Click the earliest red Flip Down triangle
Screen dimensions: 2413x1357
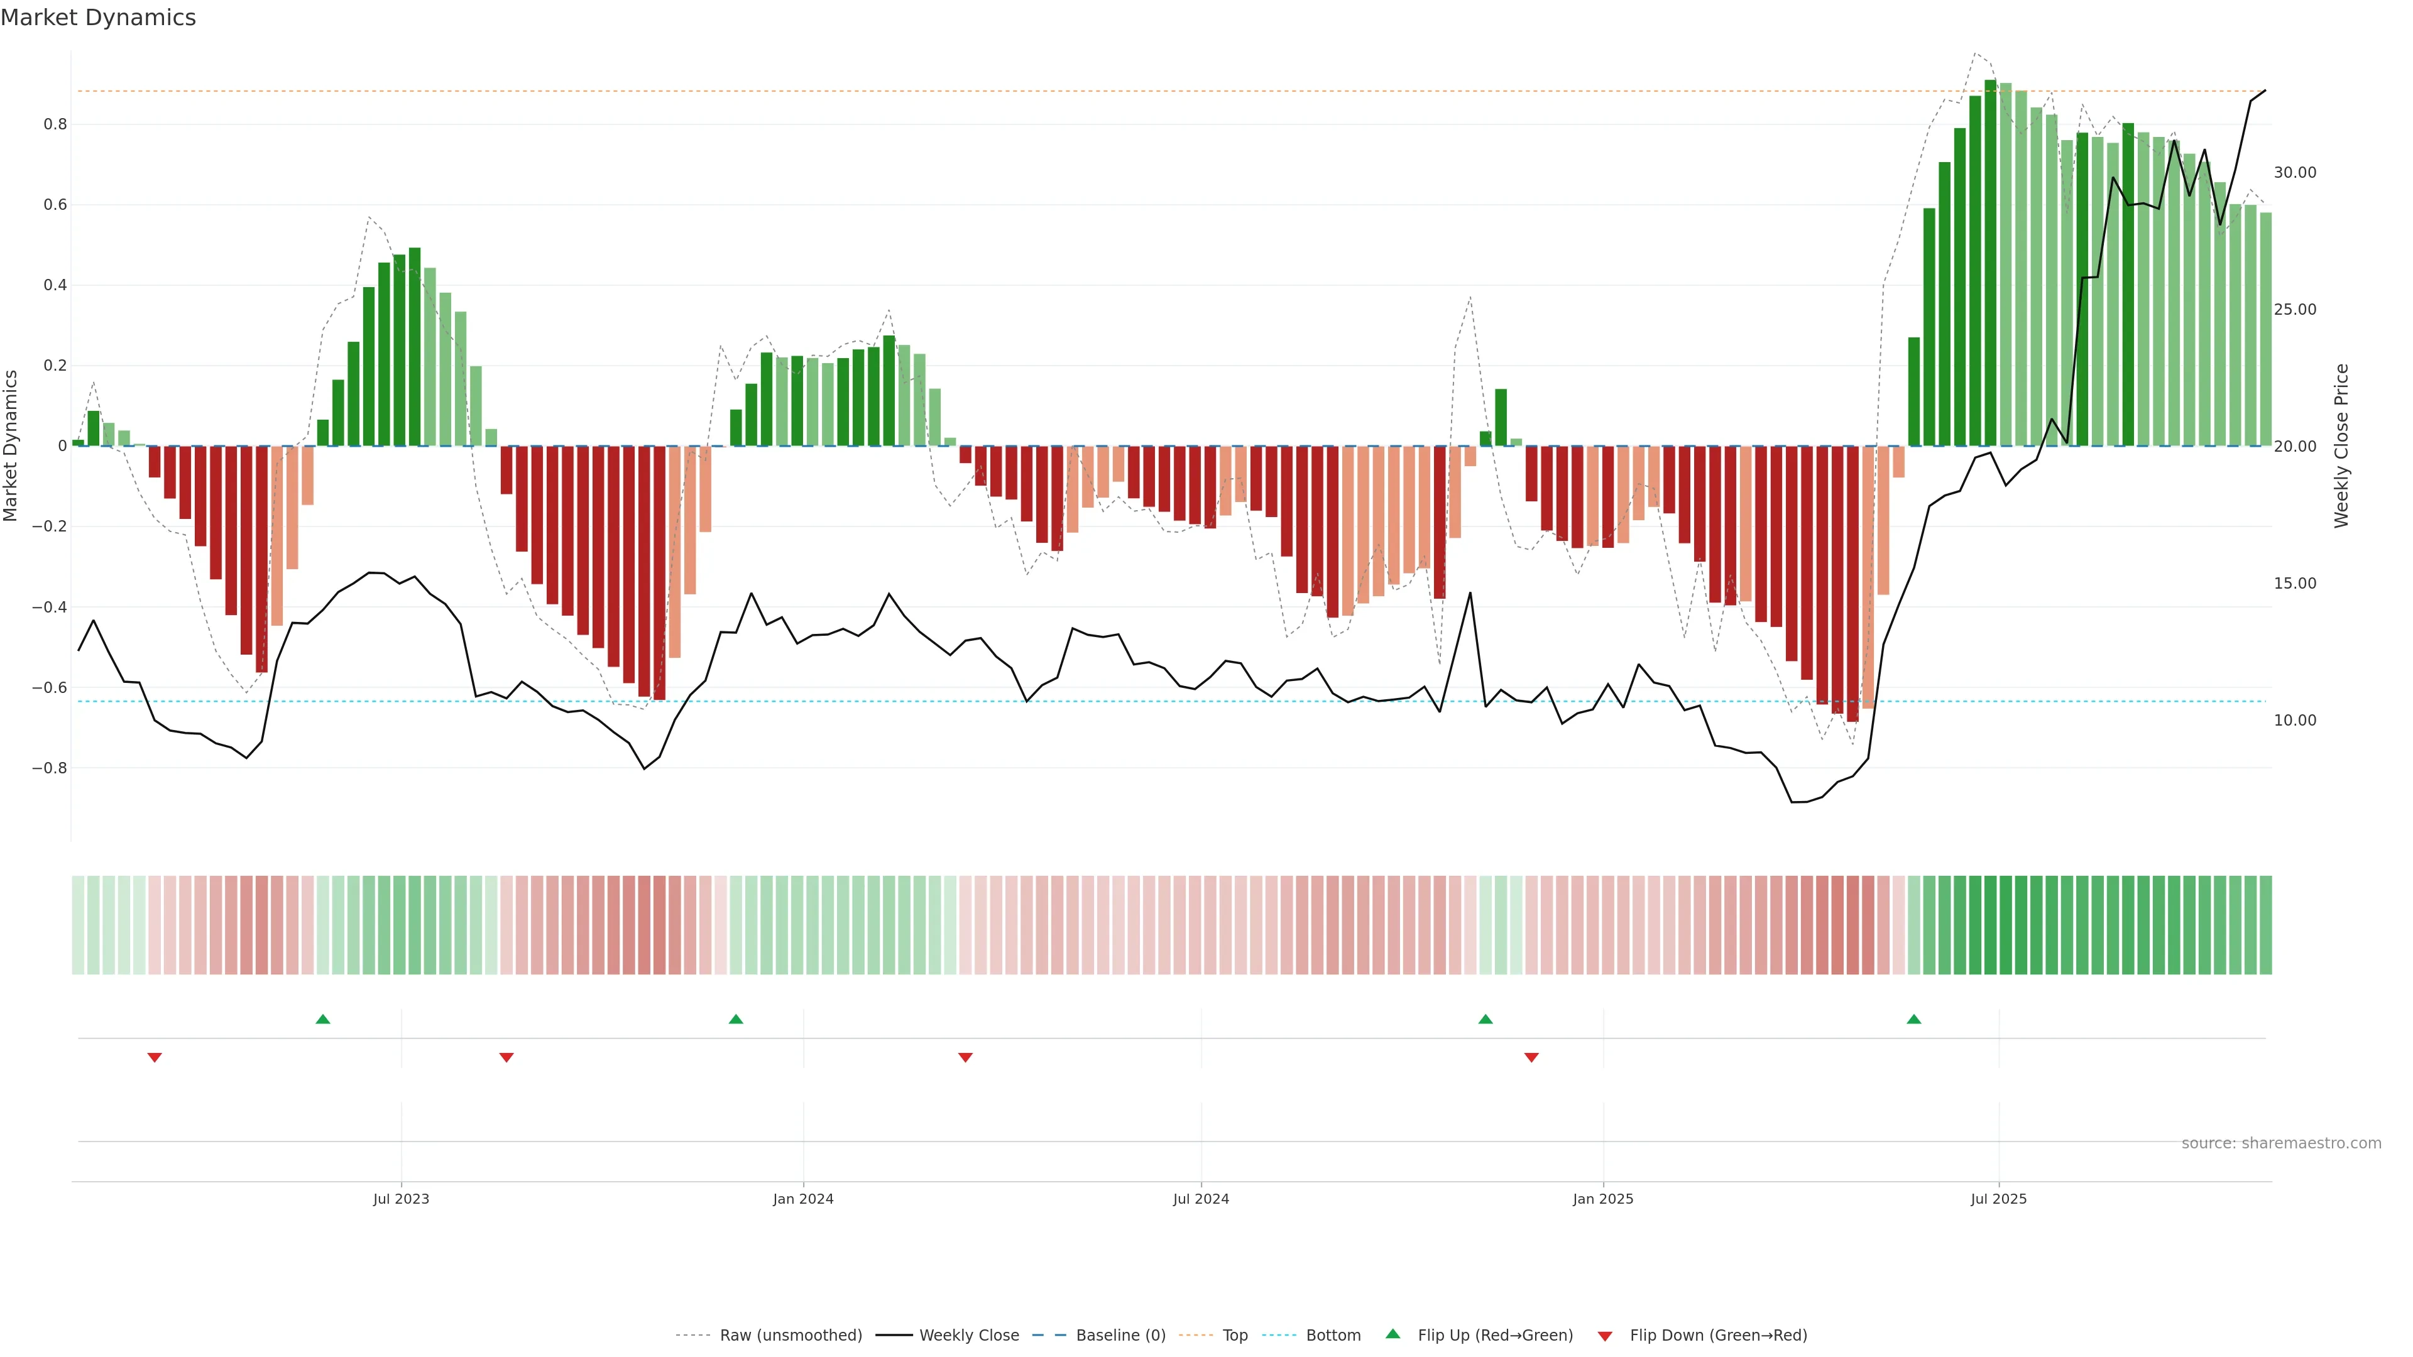coord(155,1057)
